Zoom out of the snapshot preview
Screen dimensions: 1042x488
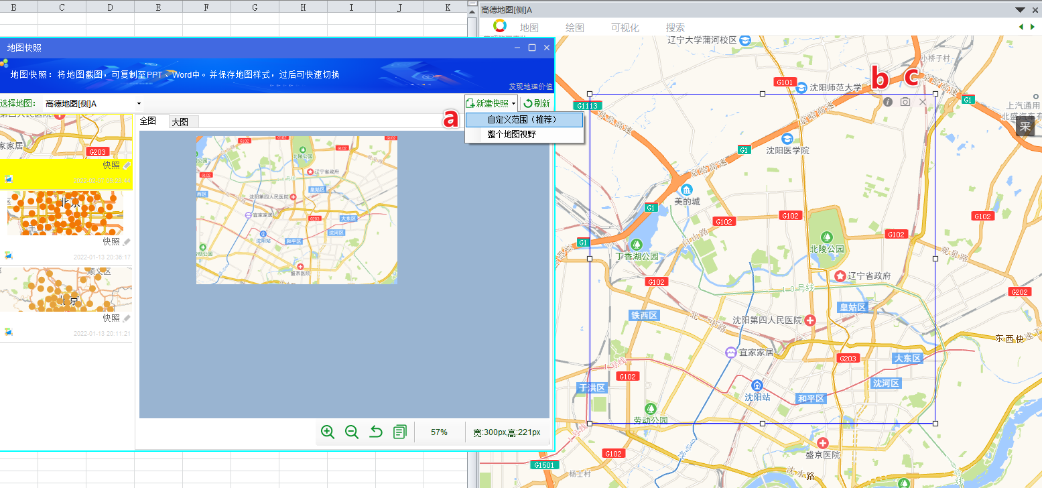(x=352, y=432)
